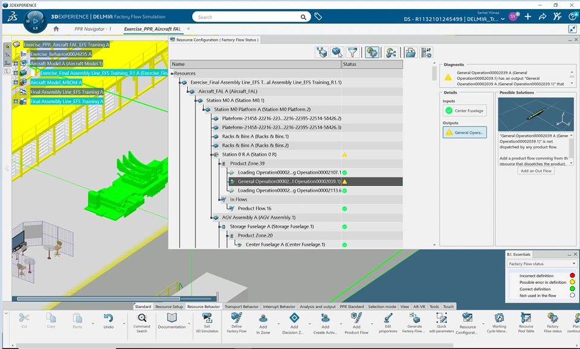This screenshot has width=580, height=349.
Task: Click the 3D solution thumbnail in Possible Solutions
Action: click(536, 114)
